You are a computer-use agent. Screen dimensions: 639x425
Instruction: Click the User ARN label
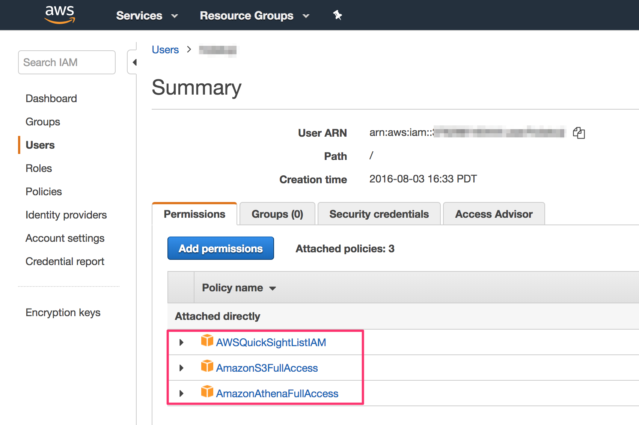[x=323, y=133]
